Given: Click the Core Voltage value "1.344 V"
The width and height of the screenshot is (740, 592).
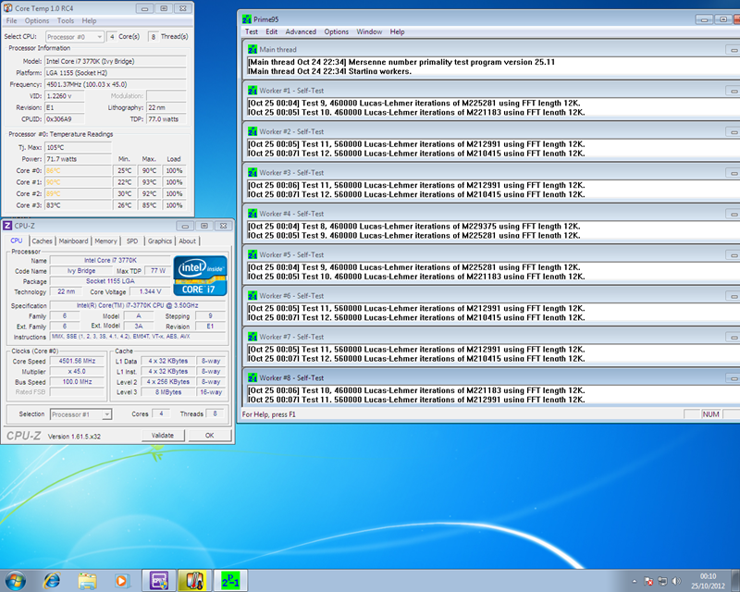Looking at the screenshot, I should coord(150,291).
